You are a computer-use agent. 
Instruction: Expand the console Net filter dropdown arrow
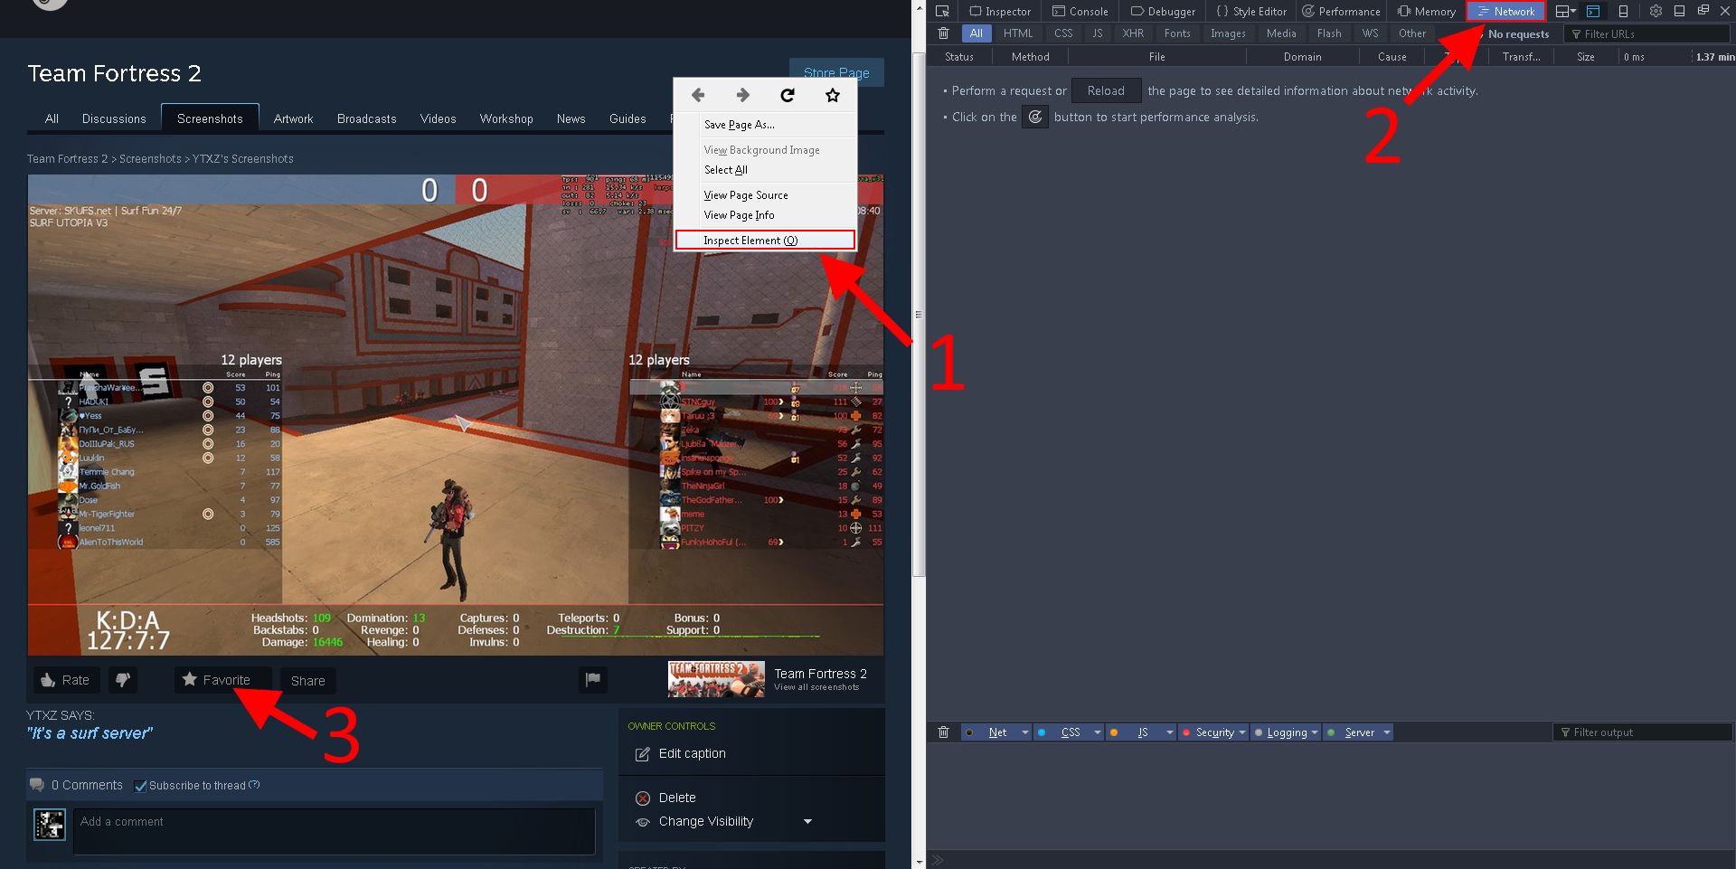point(1024,732)
